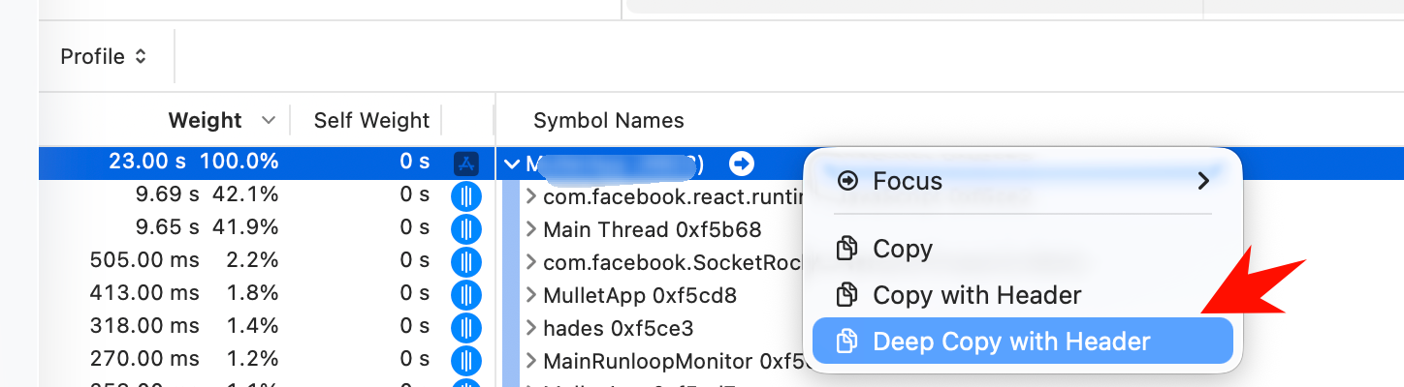Click the 23.00 s 100.0% weight cell
The height and width of the screenshot is (387, 1404).
click(194, 162)
